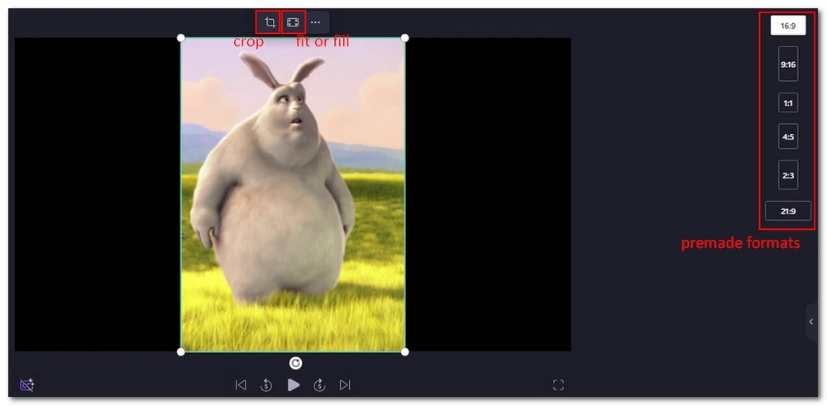Click the bottom-right corner resize handle

click(x=405, y=351)
